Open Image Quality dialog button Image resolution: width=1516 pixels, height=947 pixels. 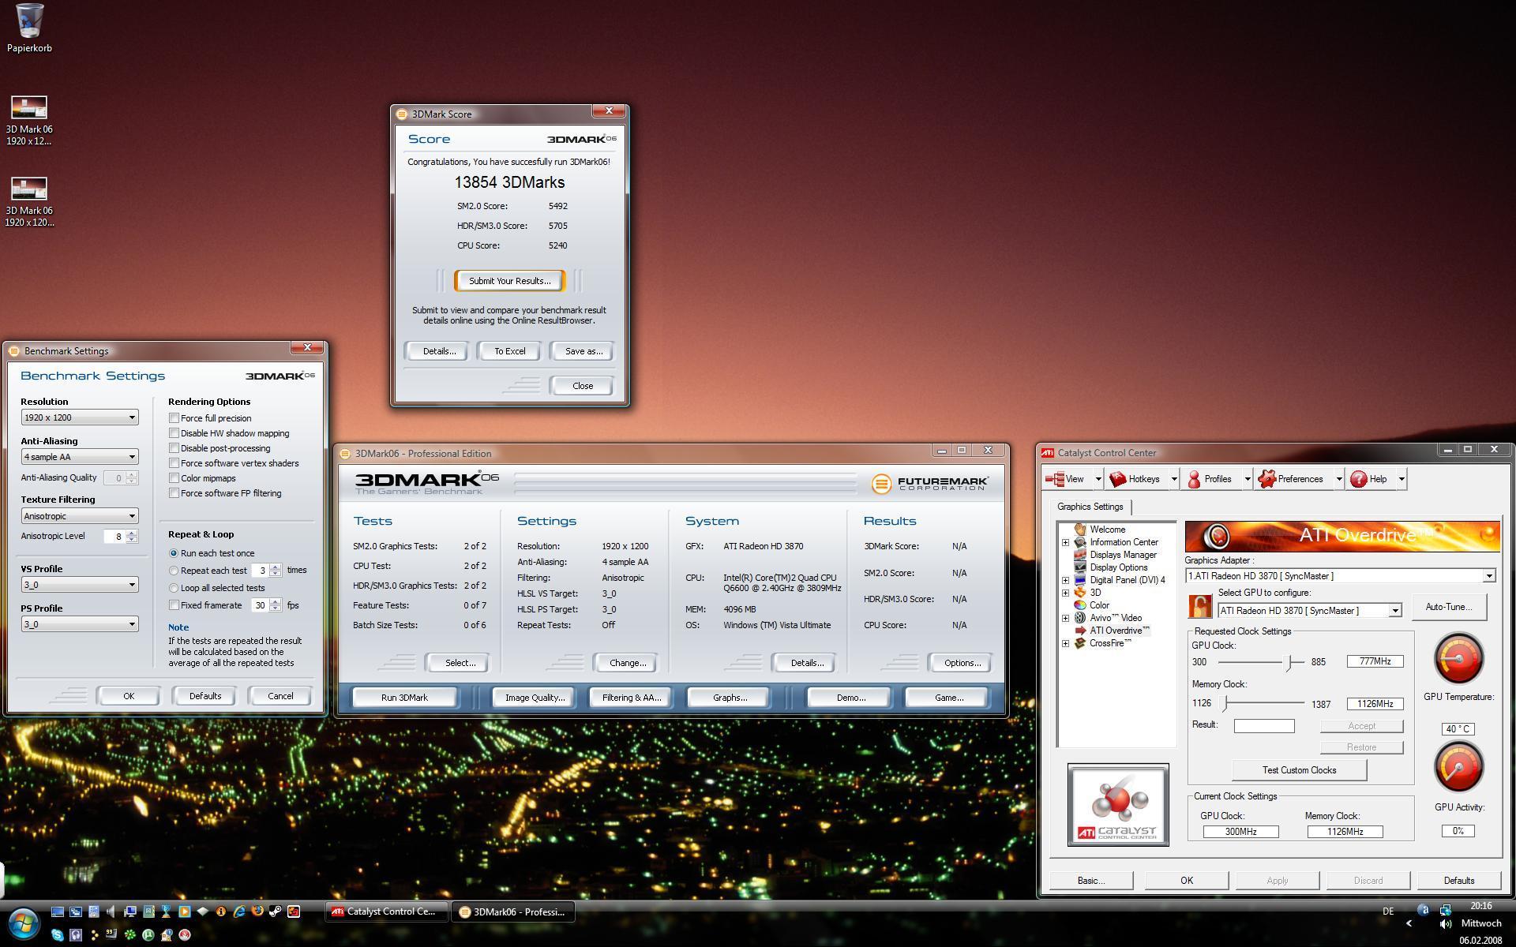point(535,698)
